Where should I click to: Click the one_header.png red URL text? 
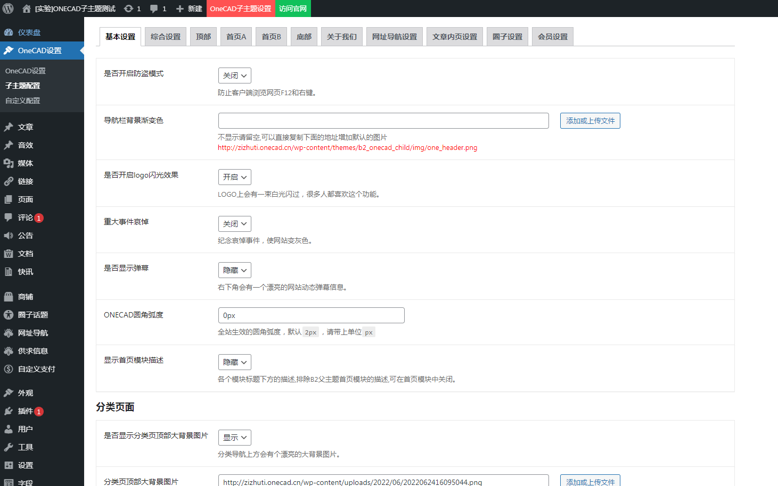(347, 148)
